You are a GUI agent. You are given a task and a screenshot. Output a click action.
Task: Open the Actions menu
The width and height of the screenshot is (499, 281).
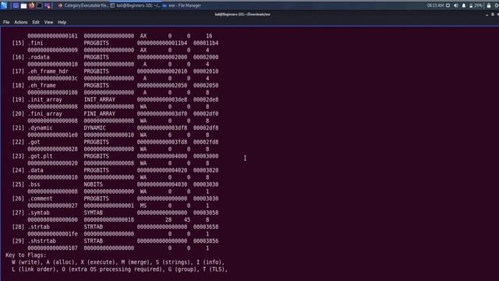coord(21,23)
